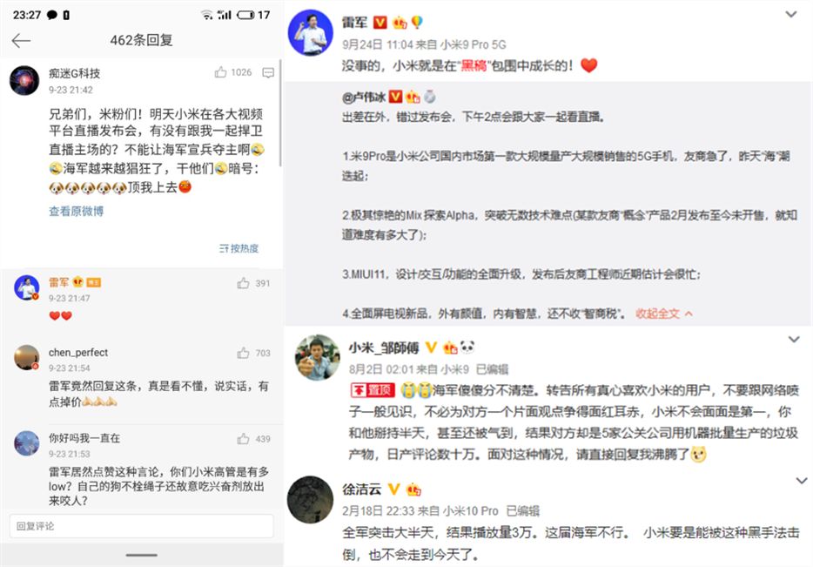Tap the 置顶 pinned badge

pos(373,390)
